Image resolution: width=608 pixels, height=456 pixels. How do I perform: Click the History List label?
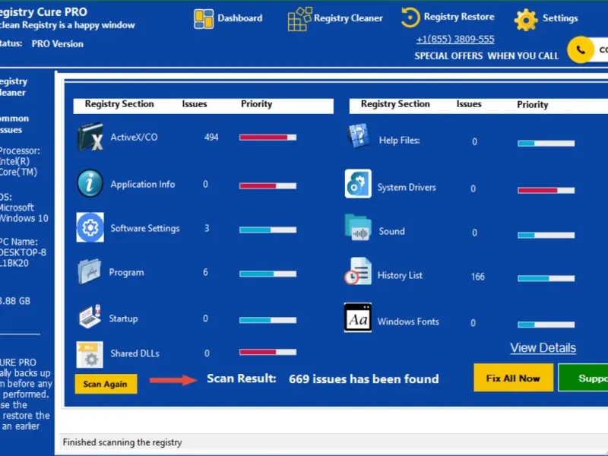[400, 275]
